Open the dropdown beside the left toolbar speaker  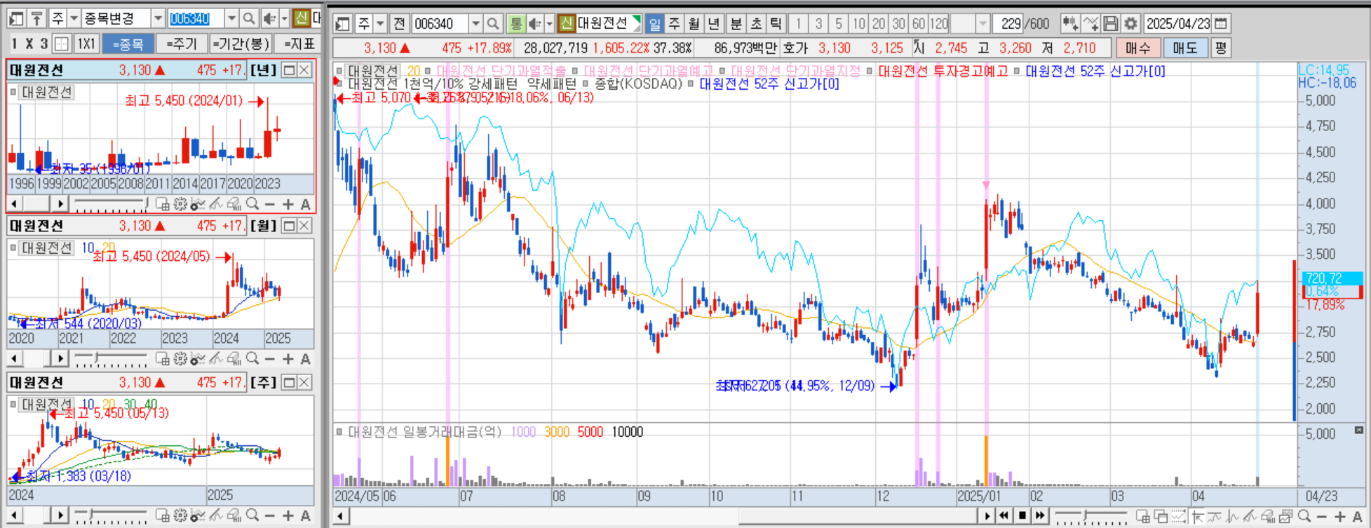pos(284,19)
